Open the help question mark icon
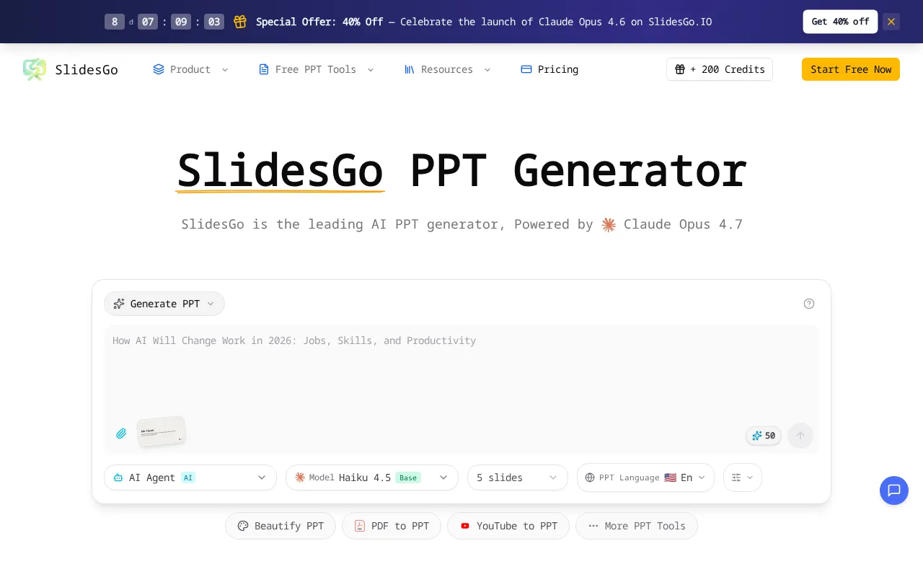Image resolution: width=923 pixels, height=577 pixels. pyautogui.click(x=809, y=304)
